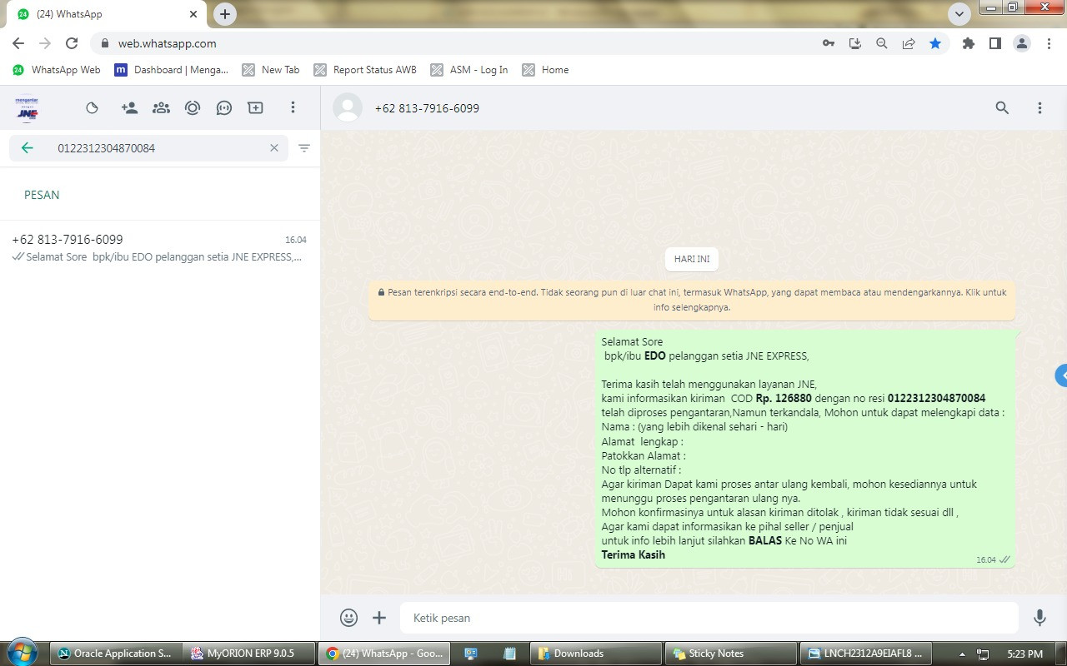Screen dimensions: 1067x666
Task: Open the Communities icon
Action: (x=161, y=108)
